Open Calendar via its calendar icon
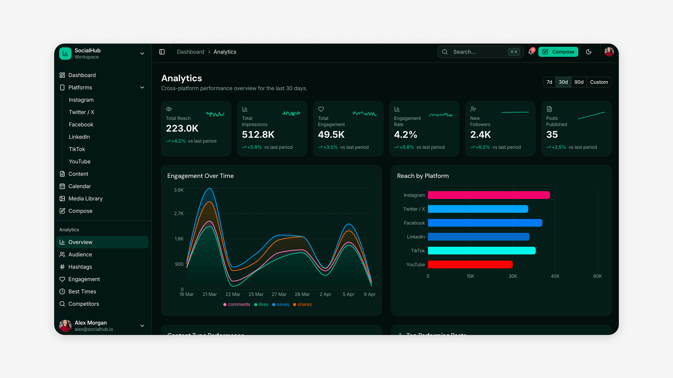The image size is (673, 378). [x=62, y=186]
